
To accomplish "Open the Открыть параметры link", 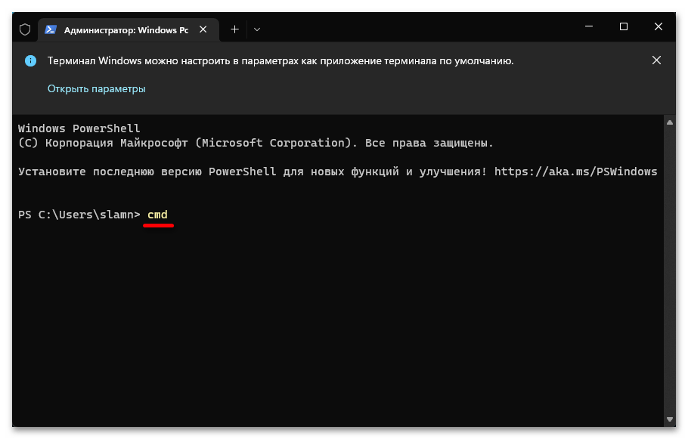I will tap(97, 88).
